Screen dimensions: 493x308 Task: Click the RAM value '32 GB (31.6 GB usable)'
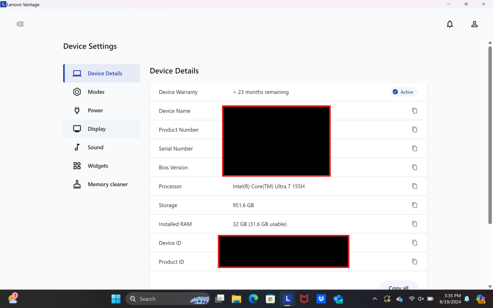pos(259,224)
